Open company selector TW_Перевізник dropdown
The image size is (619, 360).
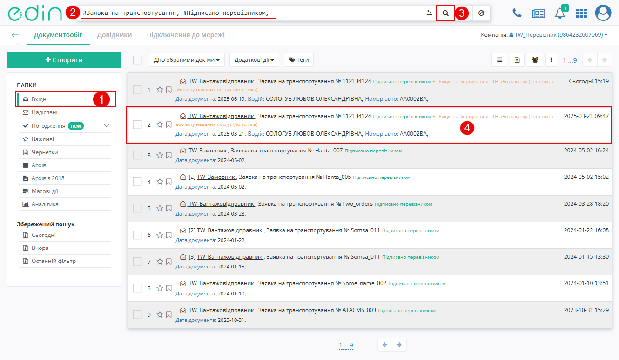tap(558, 35)
